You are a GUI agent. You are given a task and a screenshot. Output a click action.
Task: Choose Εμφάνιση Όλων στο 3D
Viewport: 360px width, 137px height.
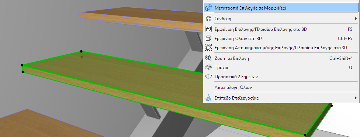tap(281, 39)
